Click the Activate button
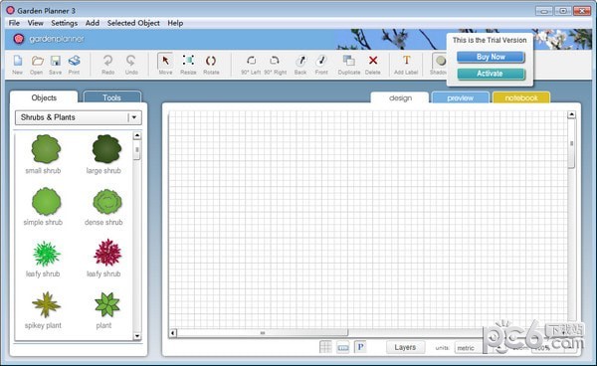Viewport: 597px width, 366px height. click(x=491, y=74)
